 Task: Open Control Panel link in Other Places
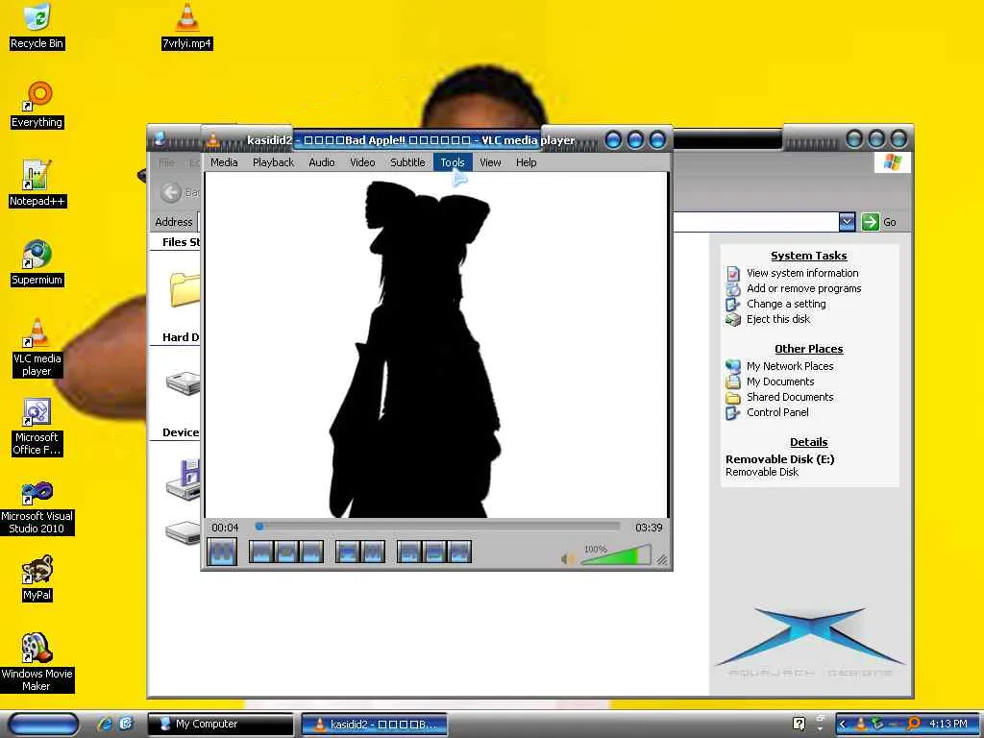(776, 412)
